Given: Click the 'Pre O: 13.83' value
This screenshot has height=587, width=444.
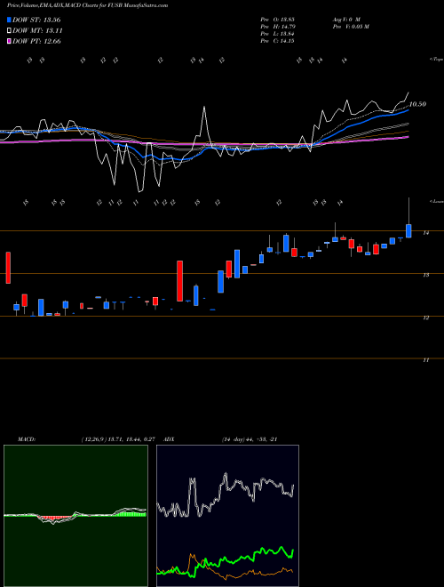Looking at the screenshot, I should pos(279,19).
